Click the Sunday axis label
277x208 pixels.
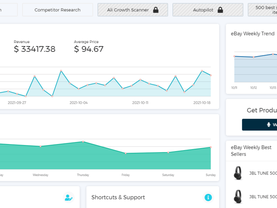point(211,175)
